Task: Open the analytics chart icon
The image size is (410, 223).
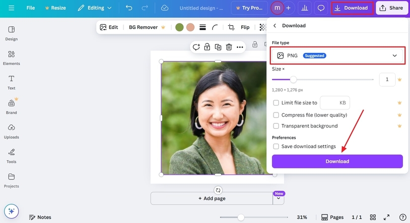Action: (305, 8)
